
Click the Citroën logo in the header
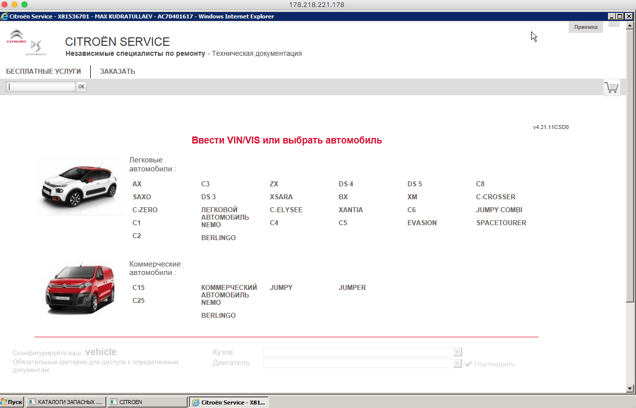[16, 37]
